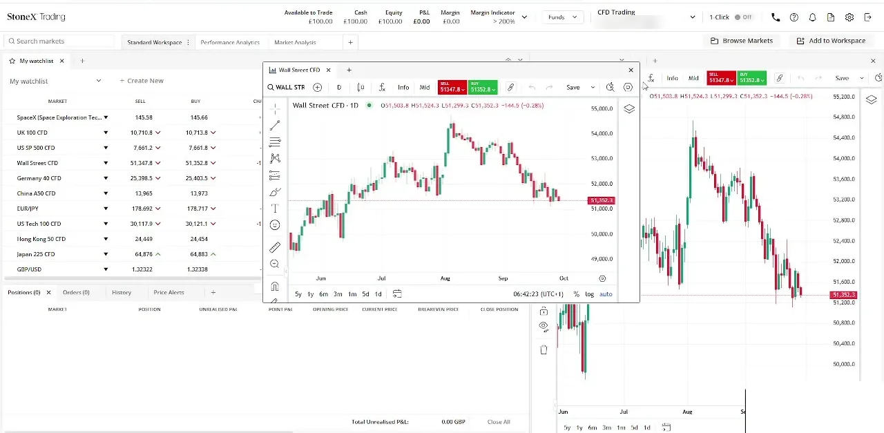
Task: Toggle the magnet mode tool
Action: click(275, 286)
